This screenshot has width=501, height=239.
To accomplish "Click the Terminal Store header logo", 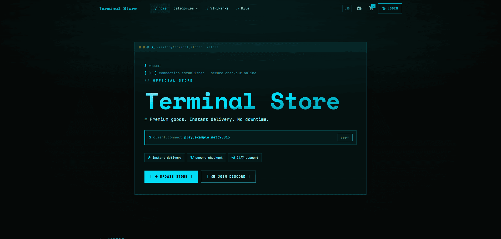I will [x=118, y=8].
